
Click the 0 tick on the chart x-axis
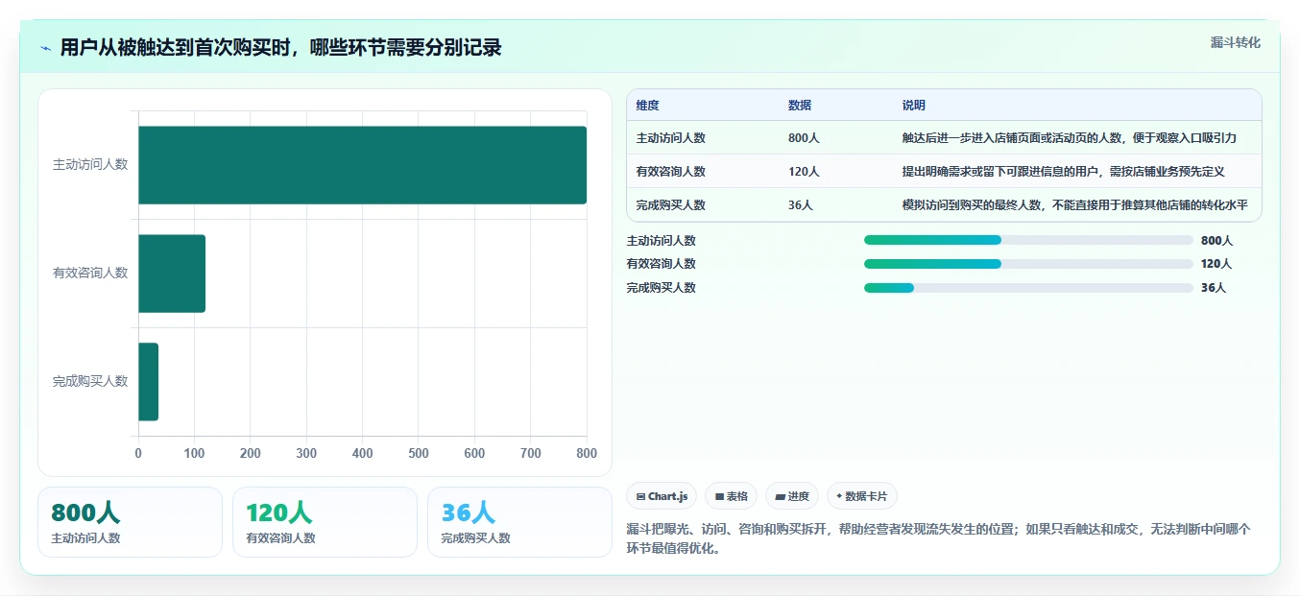point(138,454)
